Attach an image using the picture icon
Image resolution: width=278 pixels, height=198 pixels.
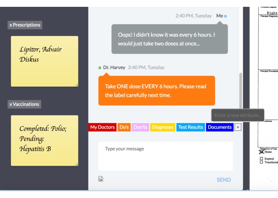coord(101,179)
